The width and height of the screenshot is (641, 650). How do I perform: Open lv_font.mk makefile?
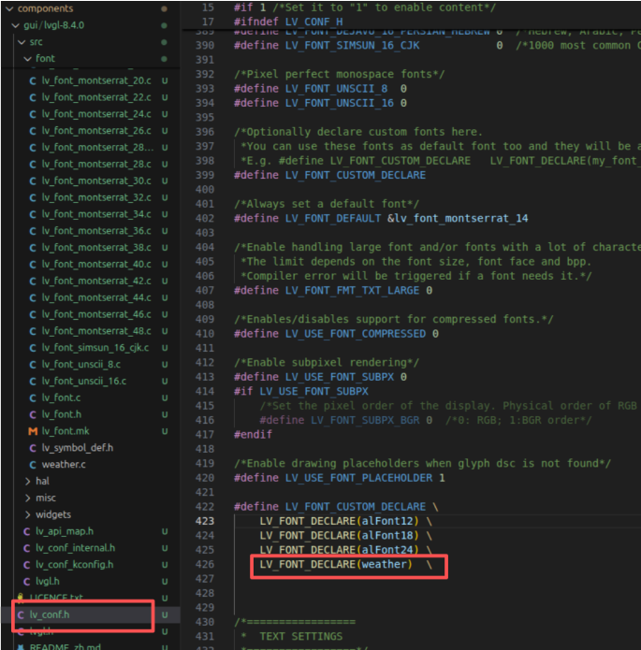[x=66, y=431]
